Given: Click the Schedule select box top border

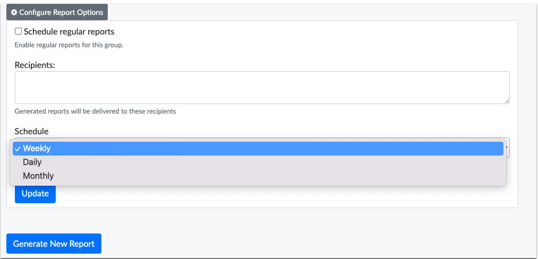Looking at the screenshot, I should [262, 138].
